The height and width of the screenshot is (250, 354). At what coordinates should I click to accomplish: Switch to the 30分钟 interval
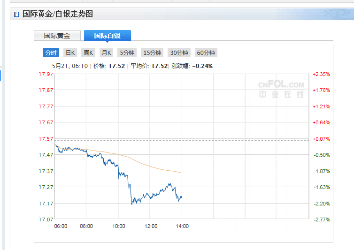[179, 53]
